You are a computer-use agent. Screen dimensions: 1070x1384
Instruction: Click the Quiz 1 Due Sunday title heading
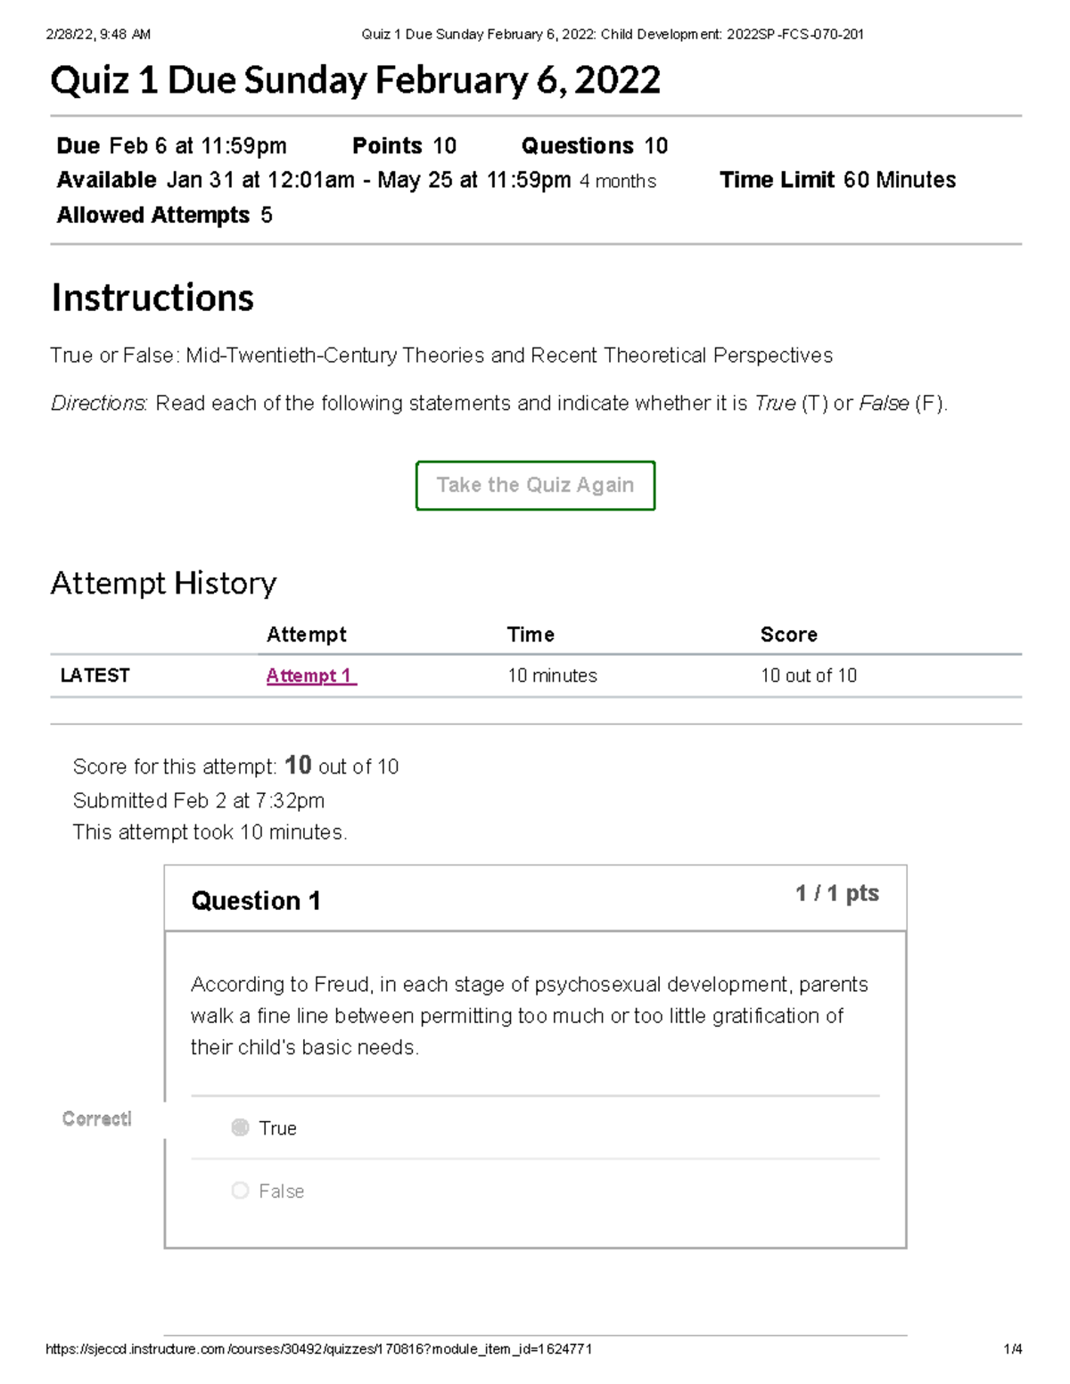355,81
